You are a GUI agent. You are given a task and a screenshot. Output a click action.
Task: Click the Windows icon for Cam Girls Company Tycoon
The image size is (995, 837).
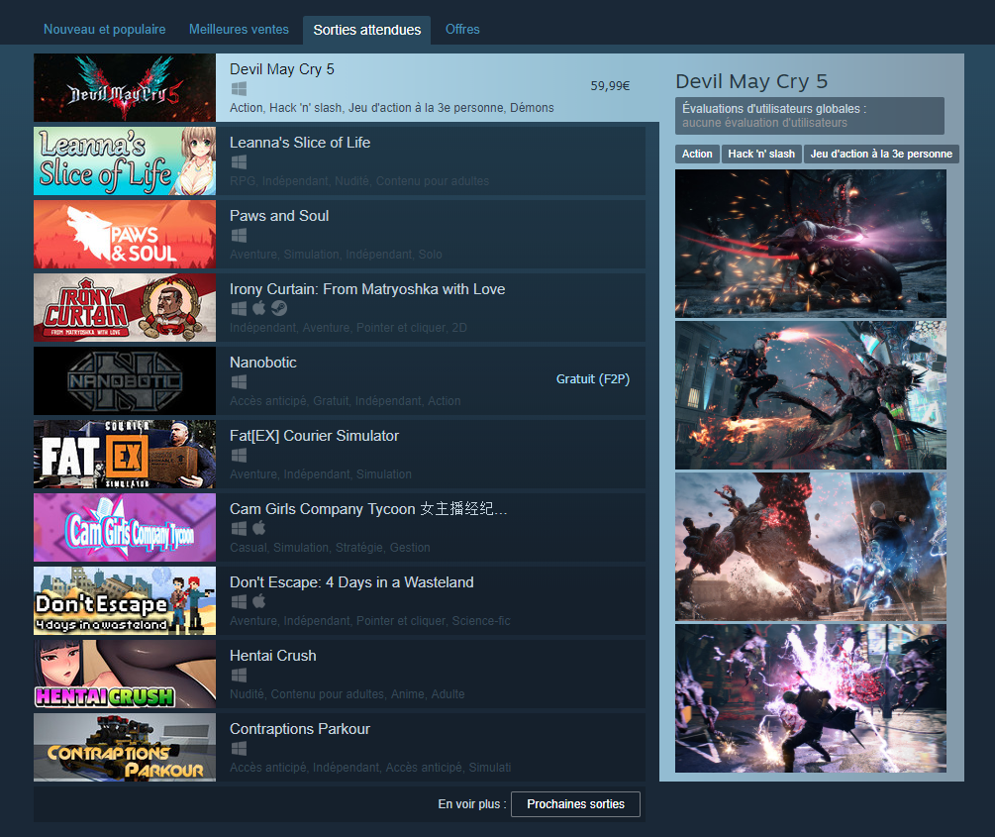point(239,528)
